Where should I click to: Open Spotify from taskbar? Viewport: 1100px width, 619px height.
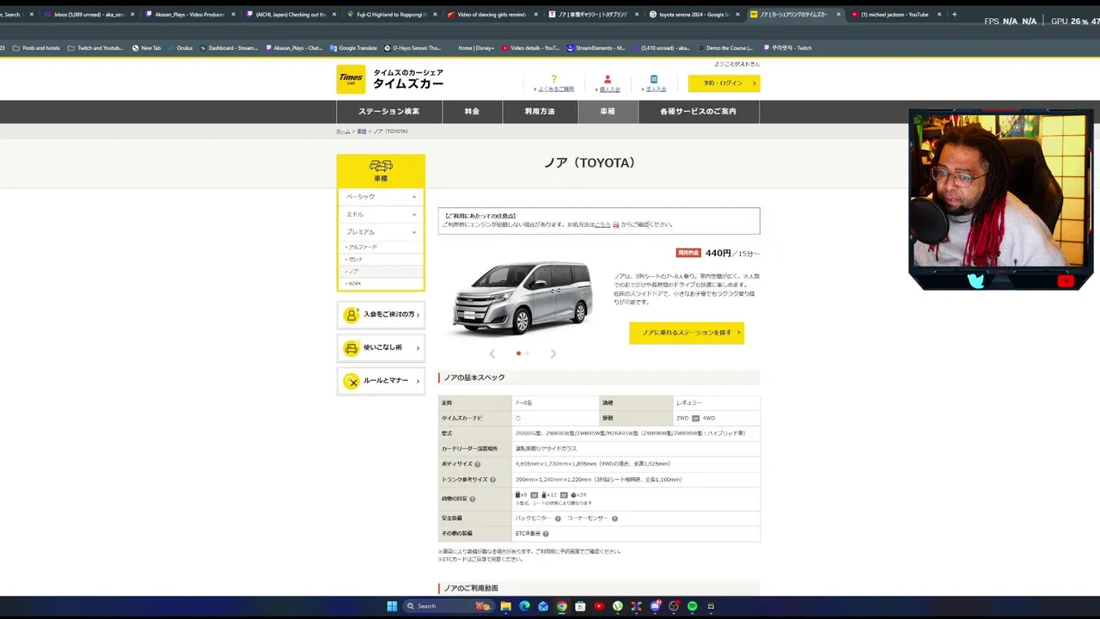692,606
